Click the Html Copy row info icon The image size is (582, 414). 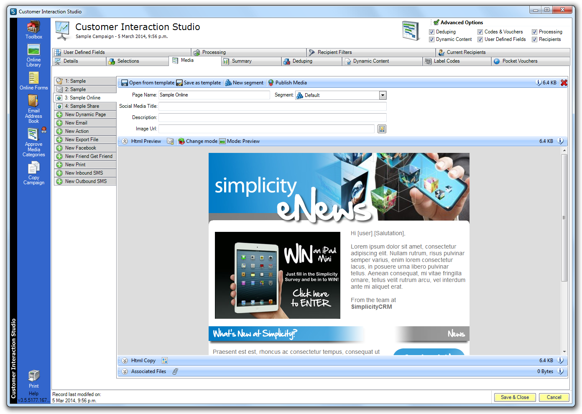[x=561, y=361]
